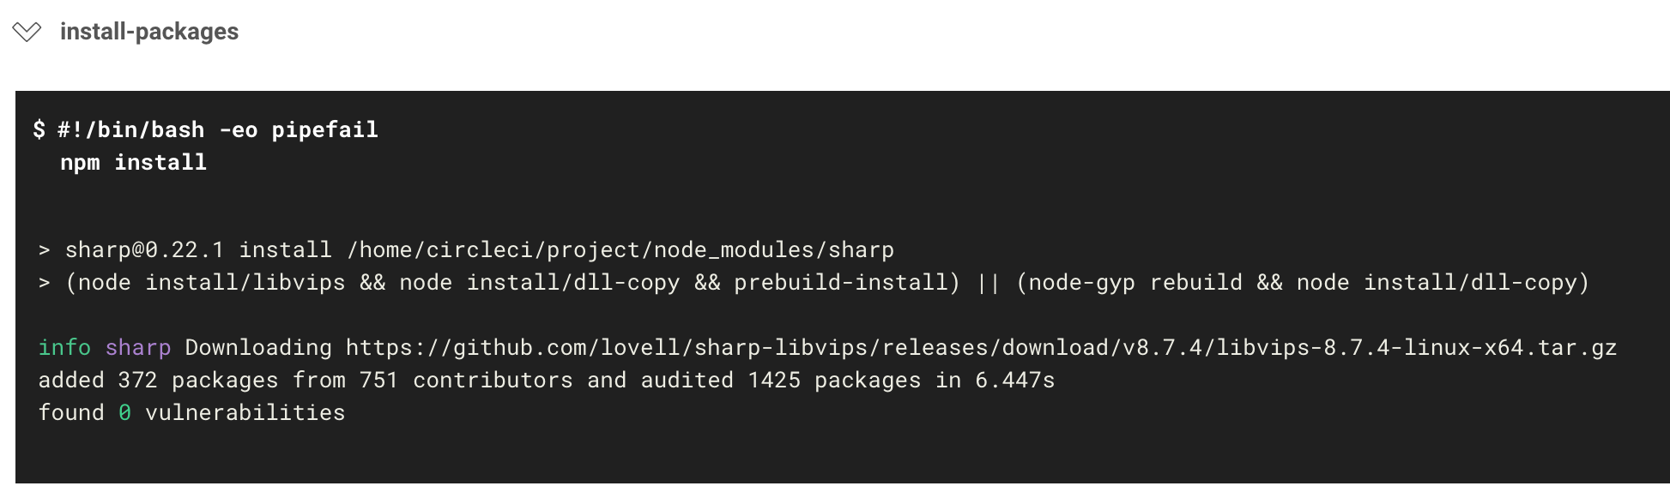This screenshot has width=1670, height=504.
Task: Click the dollar-sign prompt in the terminal
Action: 39,129
